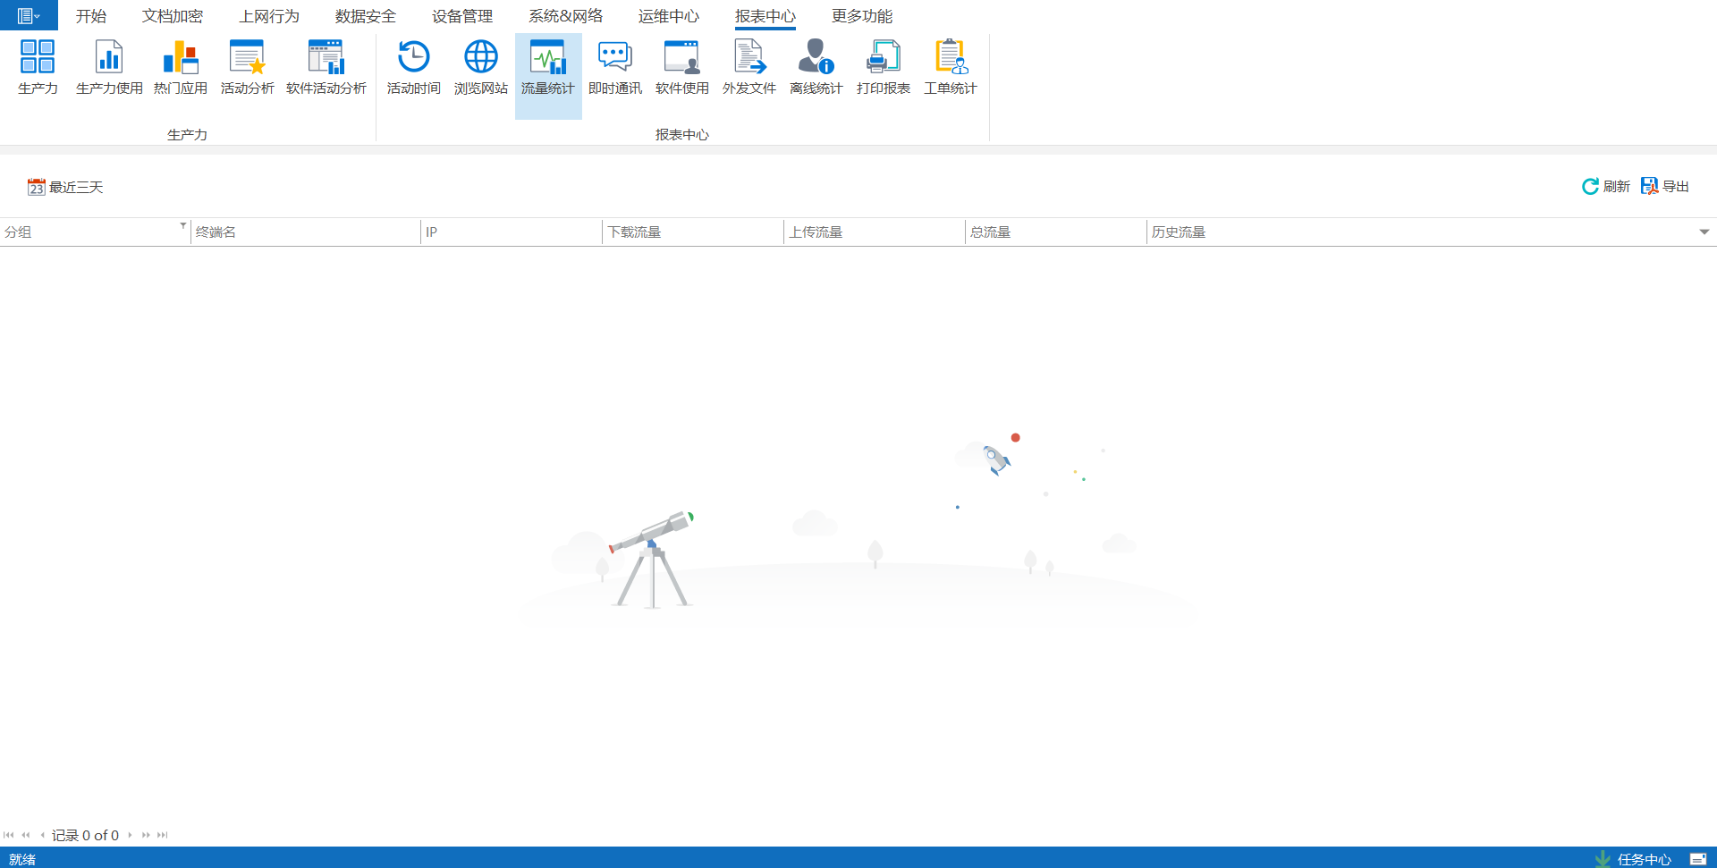The image size is (1717, 868).
Task: Go to the previous record
Action: click(42, 835)
